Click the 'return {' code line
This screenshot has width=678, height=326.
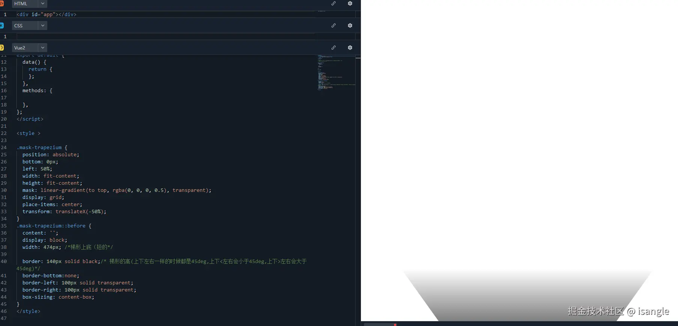tap(40, 69)
